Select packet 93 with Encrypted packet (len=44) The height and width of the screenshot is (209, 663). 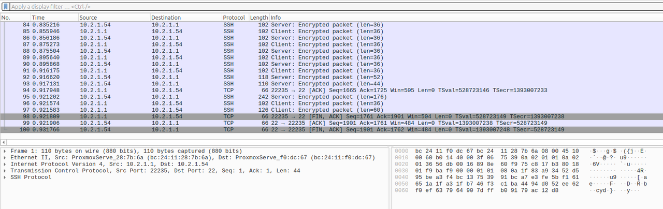tap(331, 84)
